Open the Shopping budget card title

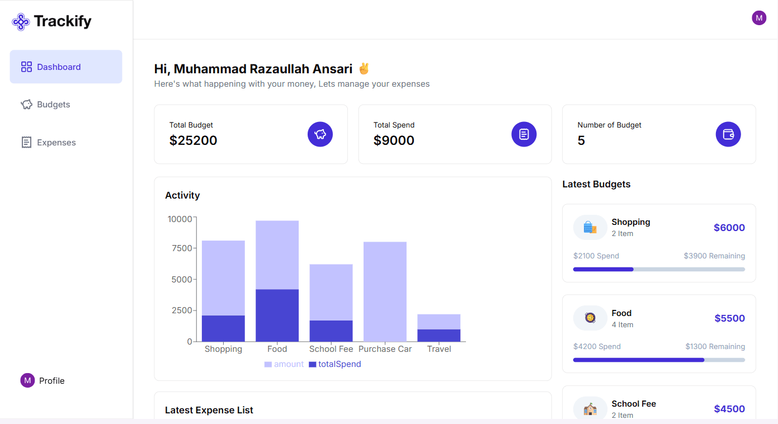pos(630,222)
